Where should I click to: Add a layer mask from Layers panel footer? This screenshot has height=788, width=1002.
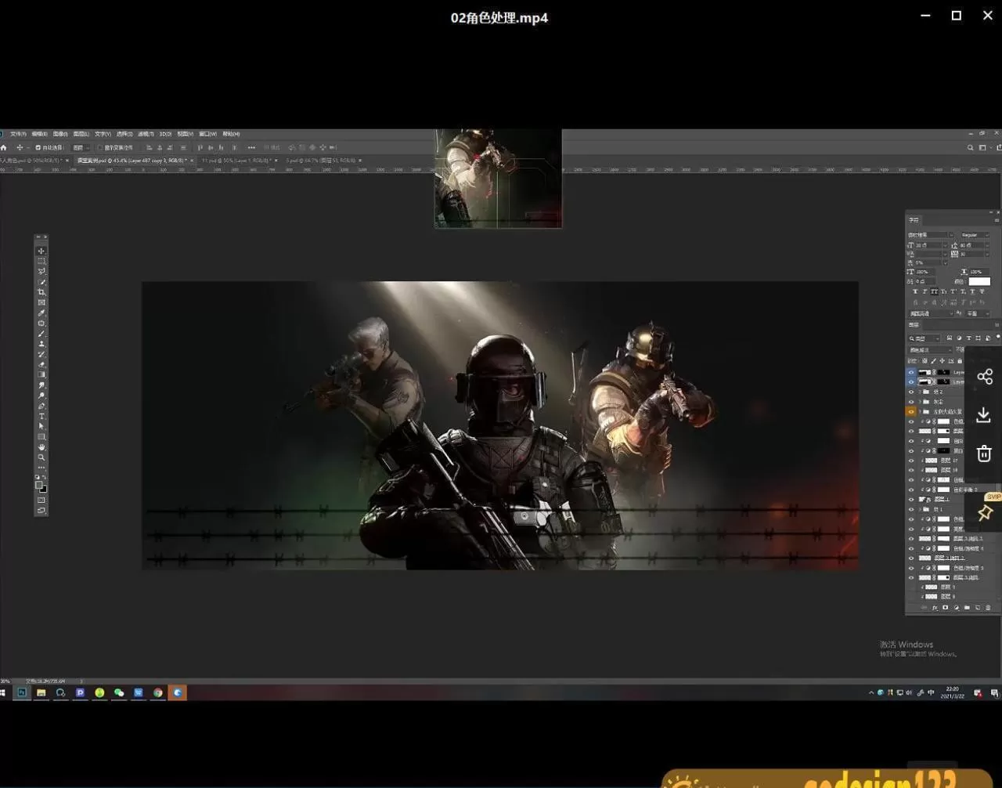pos(945,608)
